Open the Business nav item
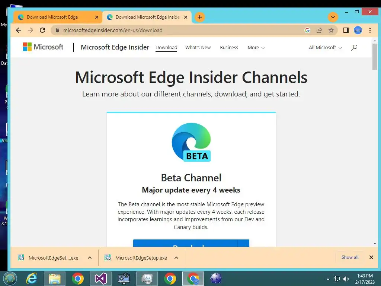 click(229, 47)
